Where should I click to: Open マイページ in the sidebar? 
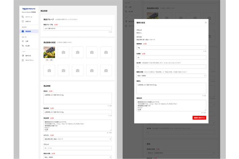(x=29, y=17)
